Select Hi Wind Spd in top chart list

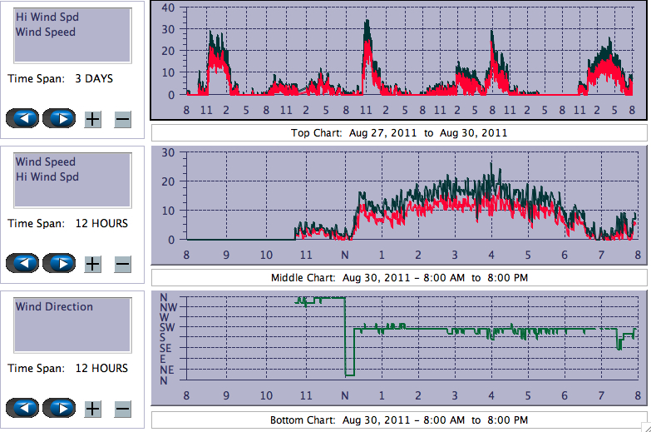tap(47, 17)
